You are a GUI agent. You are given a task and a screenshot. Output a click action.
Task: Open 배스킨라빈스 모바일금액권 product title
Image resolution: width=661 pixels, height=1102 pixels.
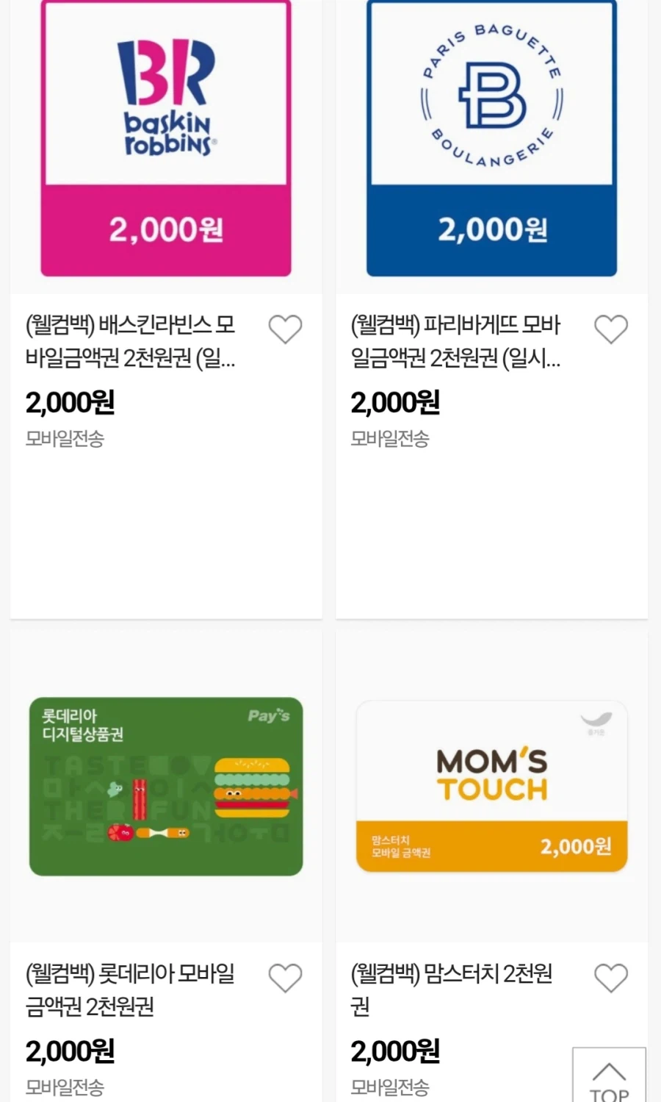(132, 343)
